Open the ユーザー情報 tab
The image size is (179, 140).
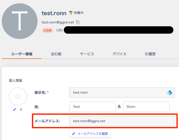22,54
